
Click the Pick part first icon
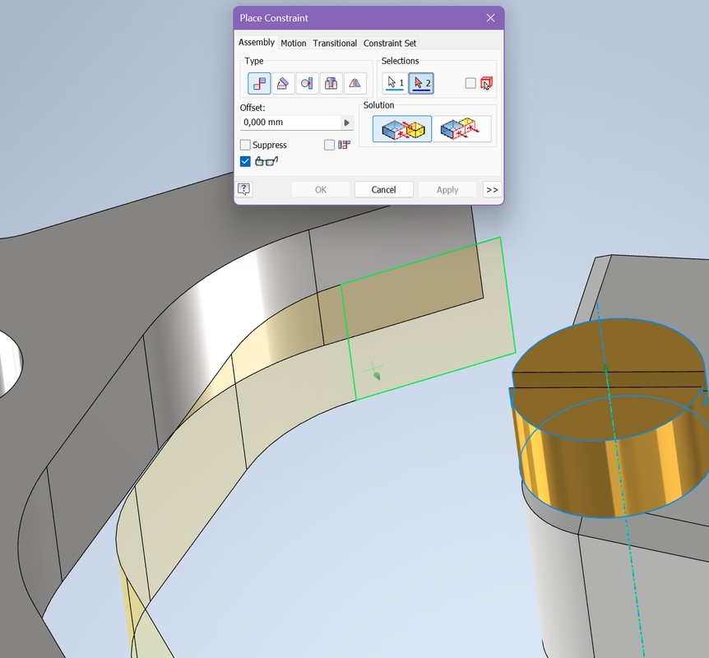coord(487,83)
